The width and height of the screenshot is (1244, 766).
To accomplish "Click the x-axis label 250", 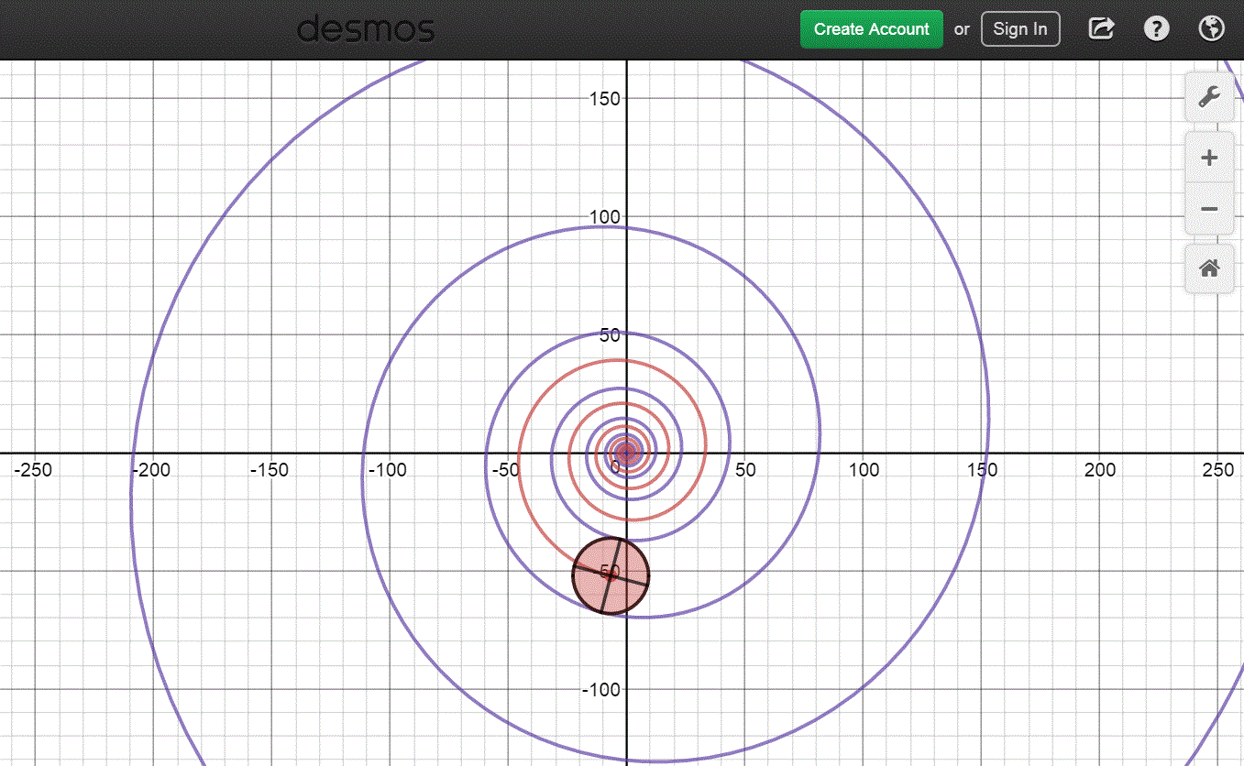I will coord(1218,470).
